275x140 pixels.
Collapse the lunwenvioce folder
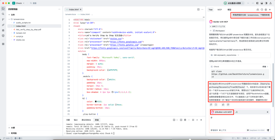coord(12,19)
